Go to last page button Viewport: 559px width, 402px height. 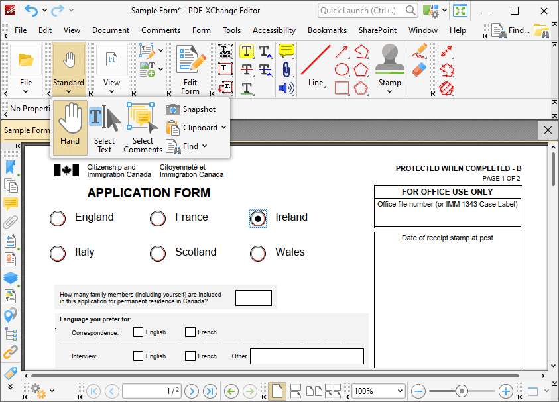click(210, 391)
